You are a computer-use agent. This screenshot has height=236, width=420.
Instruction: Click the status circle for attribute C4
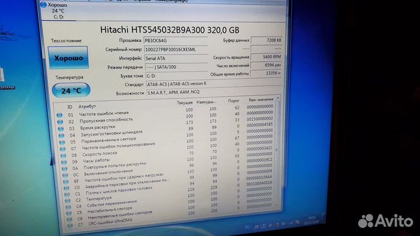(x=68, y=207)
